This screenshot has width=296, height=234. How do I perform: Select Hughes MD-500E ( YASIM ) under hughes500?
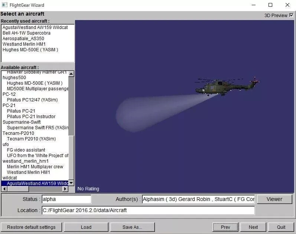click(35, 83)
